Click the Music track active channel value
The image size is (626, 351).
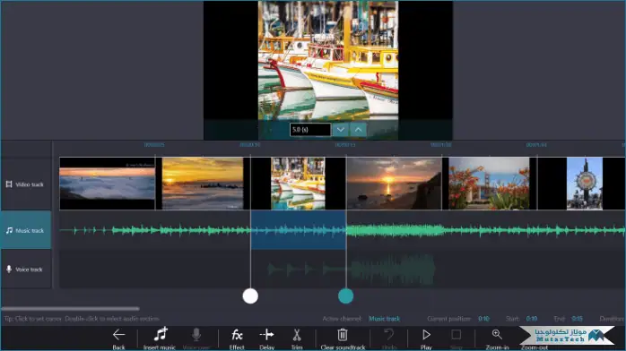coord(384,319)
